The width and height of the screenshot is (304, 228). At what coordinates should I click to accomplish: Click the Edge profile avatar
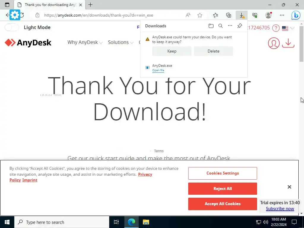[268, 15]
